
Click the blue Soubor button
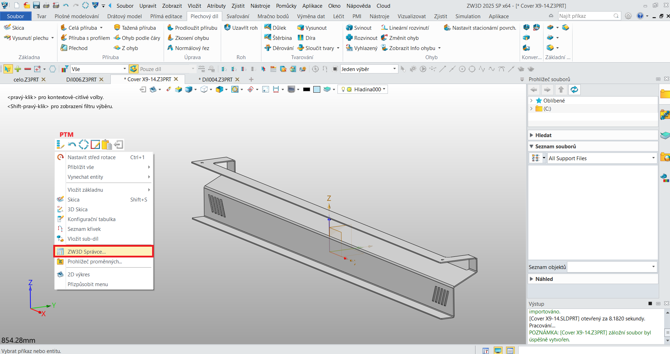point(15,16)
